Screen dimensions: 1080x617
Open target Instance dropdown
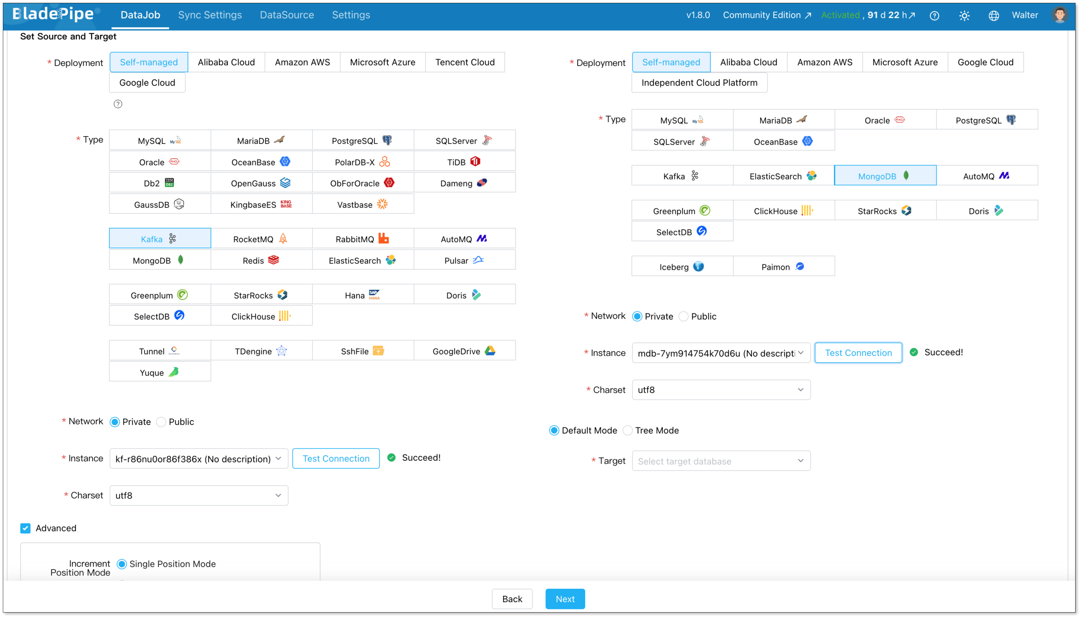[721, 353]
